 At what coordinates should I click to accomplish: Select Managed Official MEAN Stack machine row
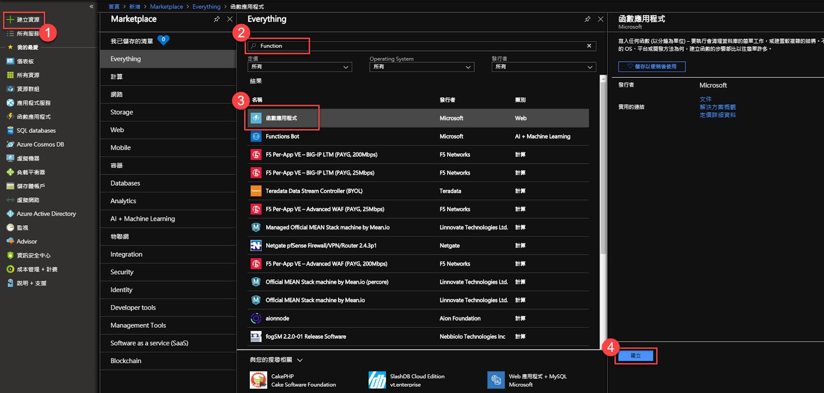pyautogui.click(x=418, y=227)
